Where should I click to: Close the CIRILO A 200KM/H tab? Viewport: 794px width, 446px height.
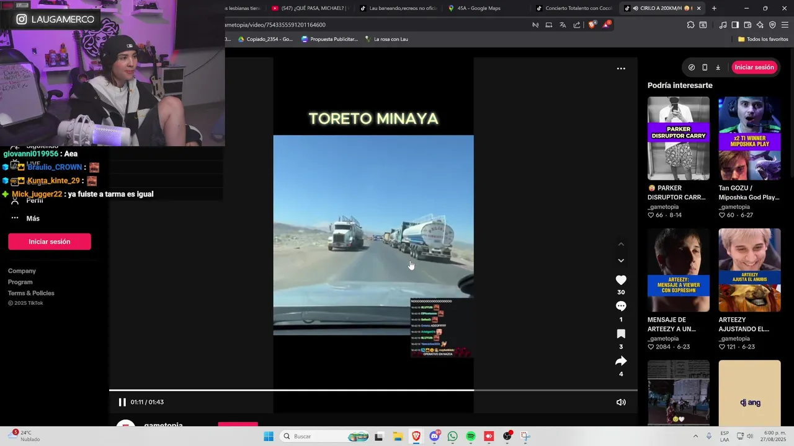pyautogui.click(x=699, y=8)
